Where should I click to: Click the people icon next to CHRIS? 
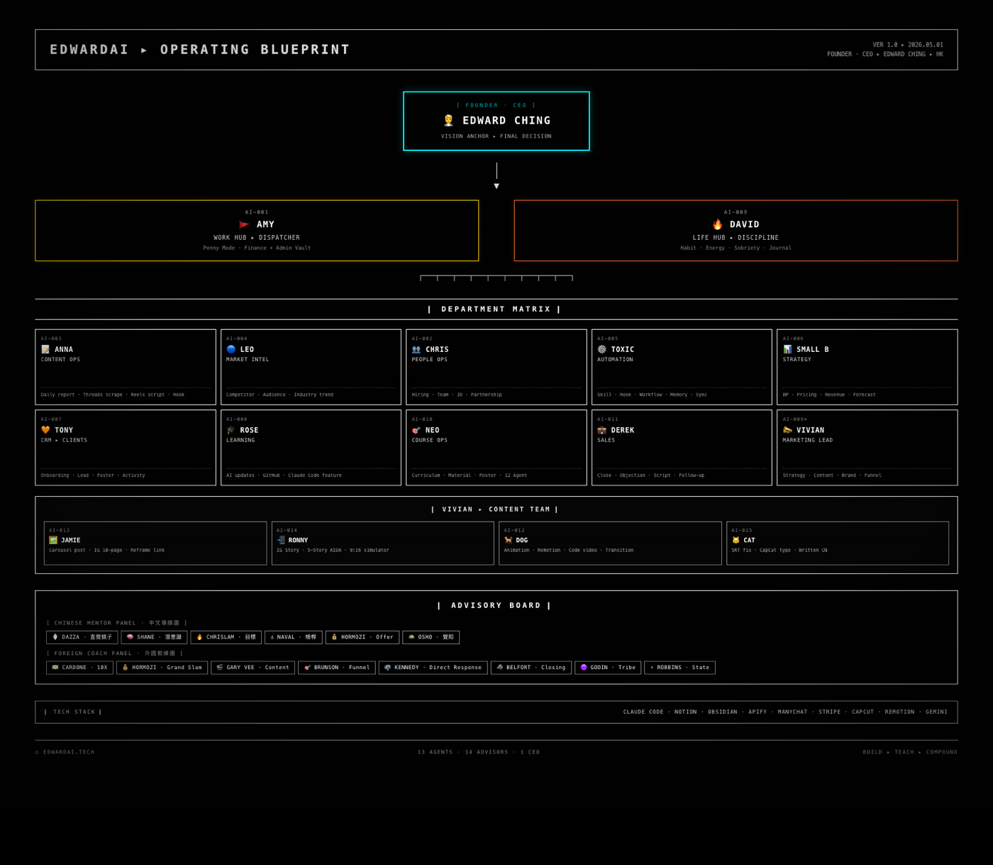tap(416, 349)
